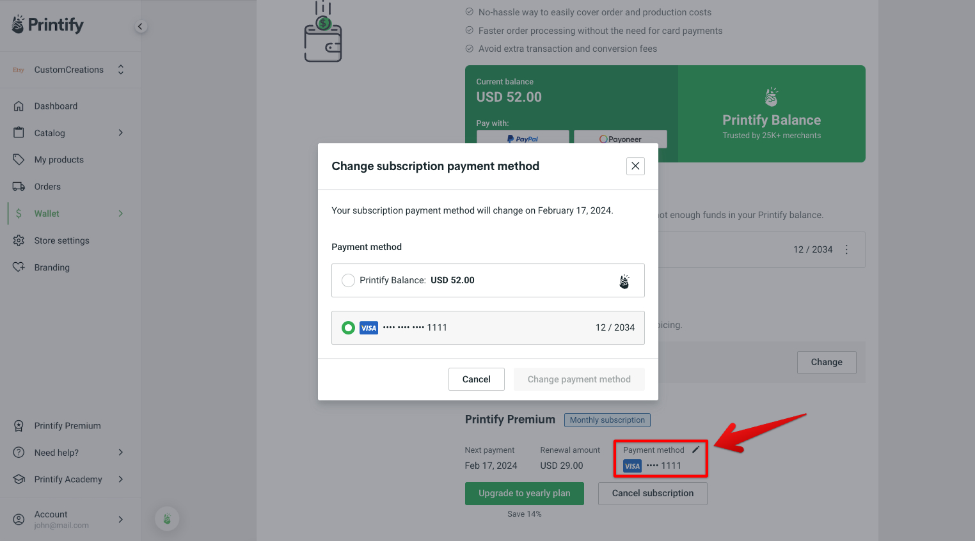Select the Printify Balance payment option
This screenshot has height=541, width=975.
(348, 280)
